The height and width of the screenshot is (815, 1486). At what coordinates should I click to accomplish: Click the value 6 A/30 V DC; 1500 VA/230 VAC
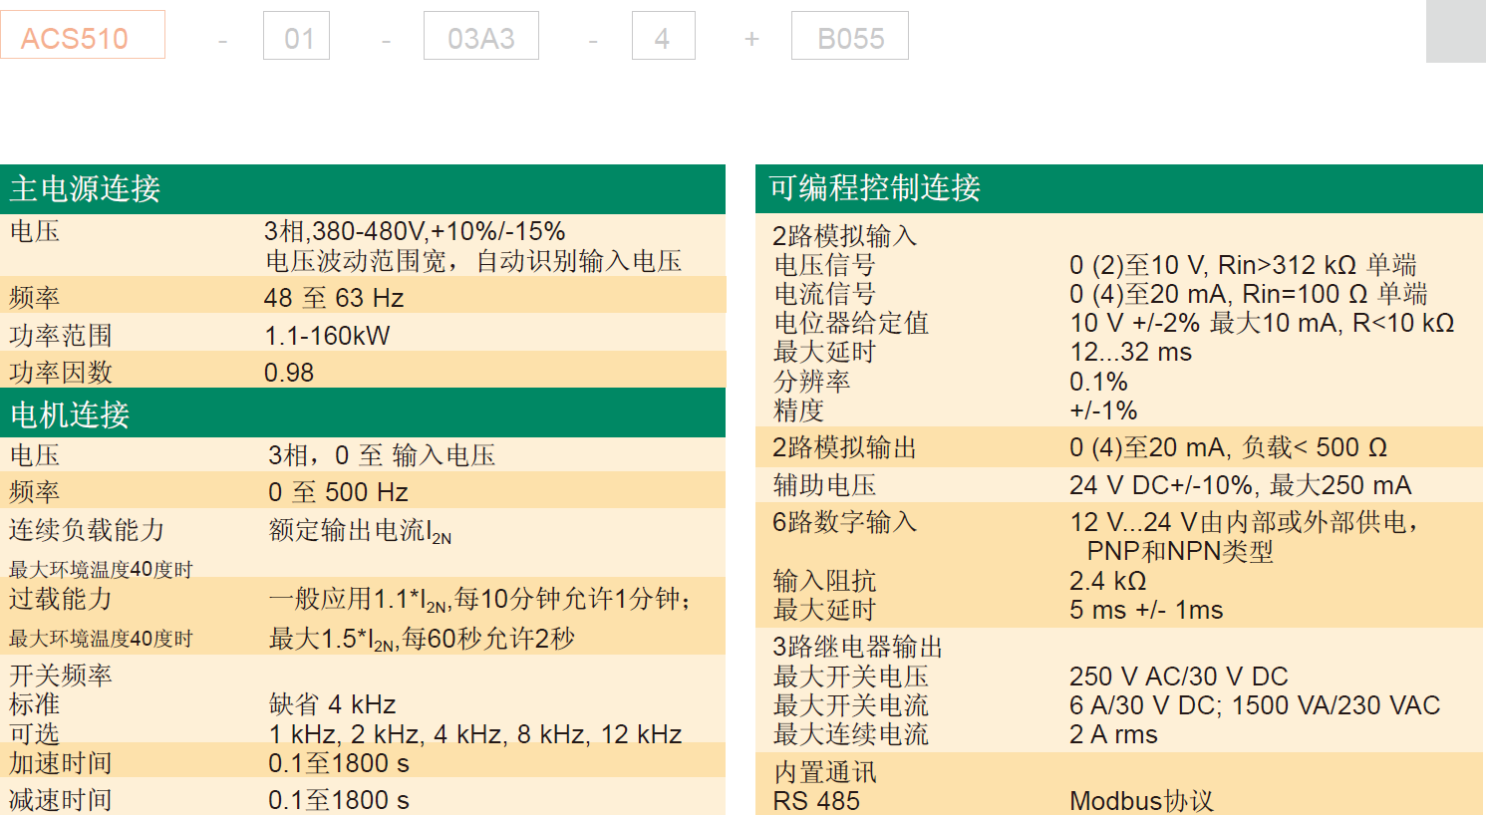pyautogui.click(x=1255, y=705)
